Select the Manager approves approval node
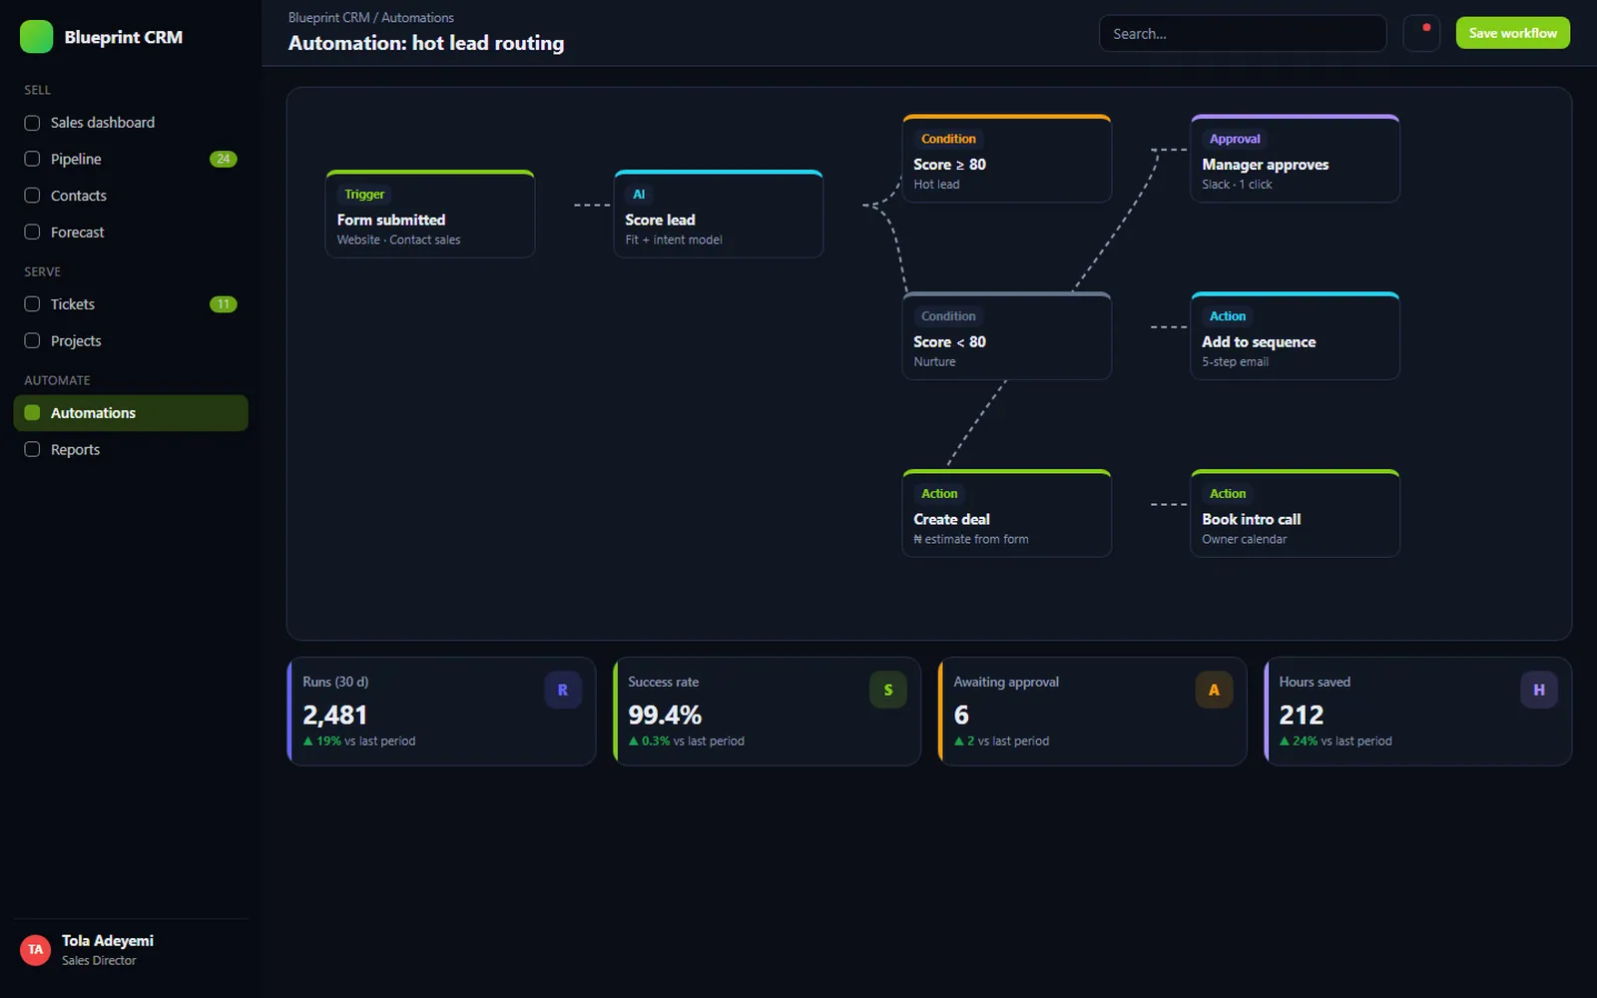This screenshot has height=998, width=1597. pos(1296,159)
